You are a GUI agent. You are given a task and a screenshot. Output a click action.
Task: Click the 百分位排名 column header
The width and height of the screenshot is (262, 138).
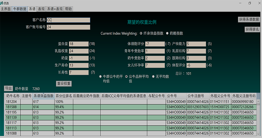point(64,96)
